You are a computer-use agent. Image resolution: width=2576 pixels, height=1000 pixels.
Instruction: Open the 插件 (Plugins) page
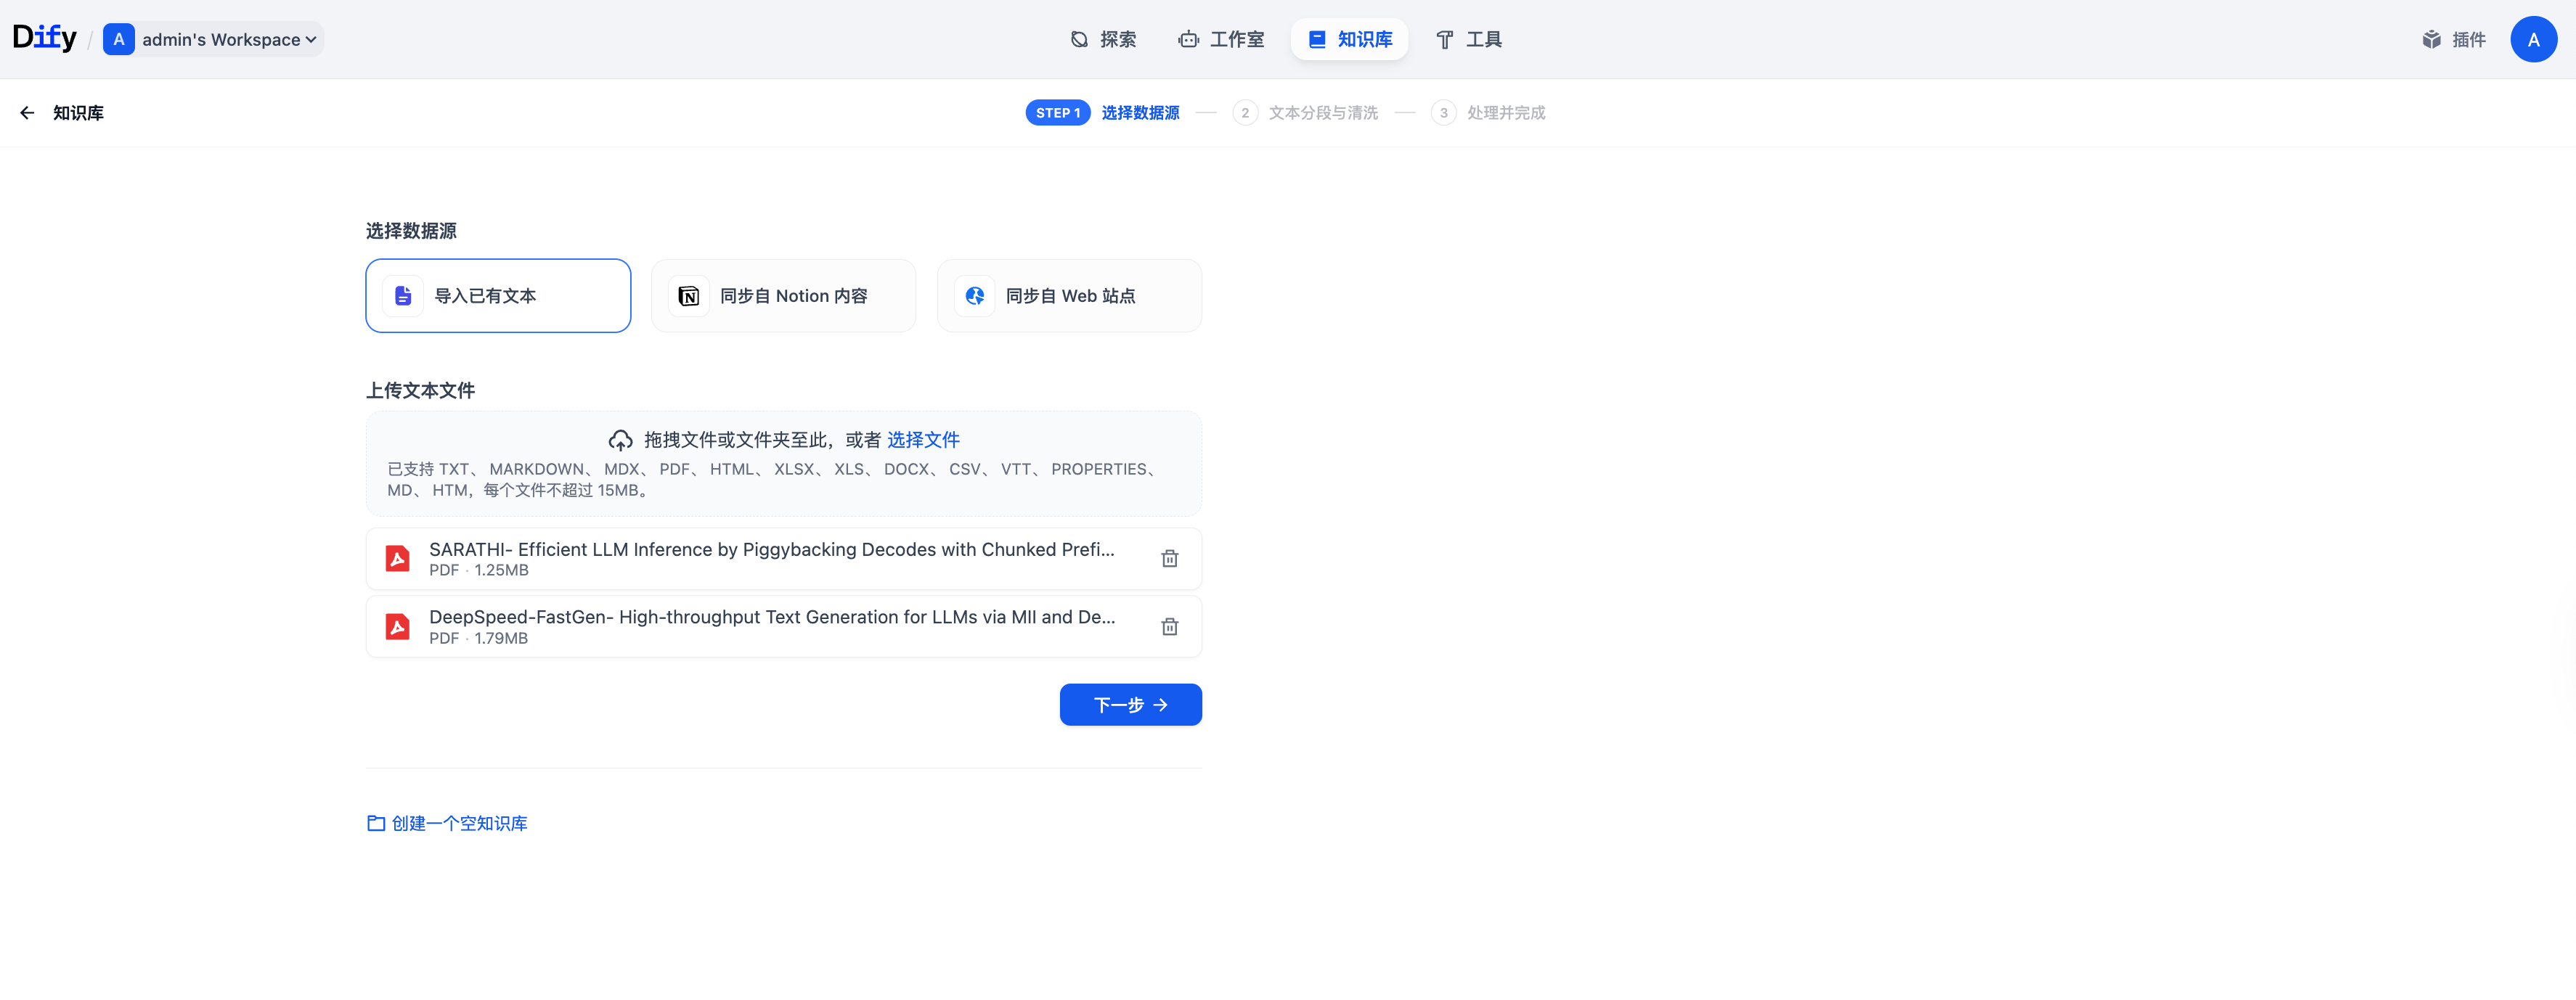(2453, 39)
